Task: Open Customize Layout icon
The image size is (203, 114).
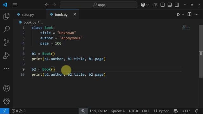Action: 155,5
